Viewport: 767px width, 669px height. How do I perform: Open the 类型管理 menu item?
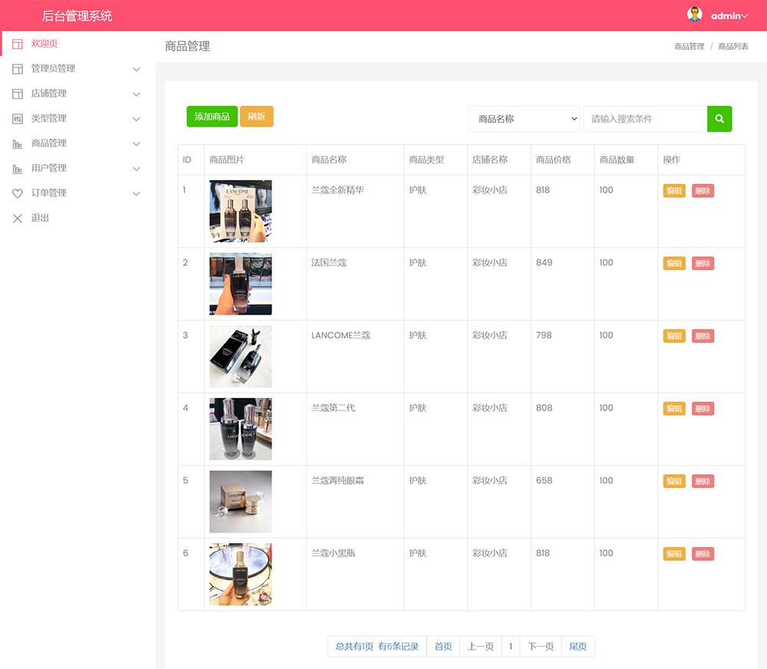coord(77,118)
